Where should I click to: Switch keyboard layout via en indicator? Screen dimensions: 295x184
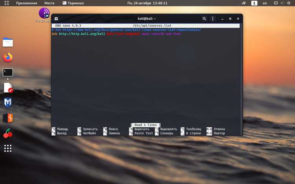pos(265,3)
